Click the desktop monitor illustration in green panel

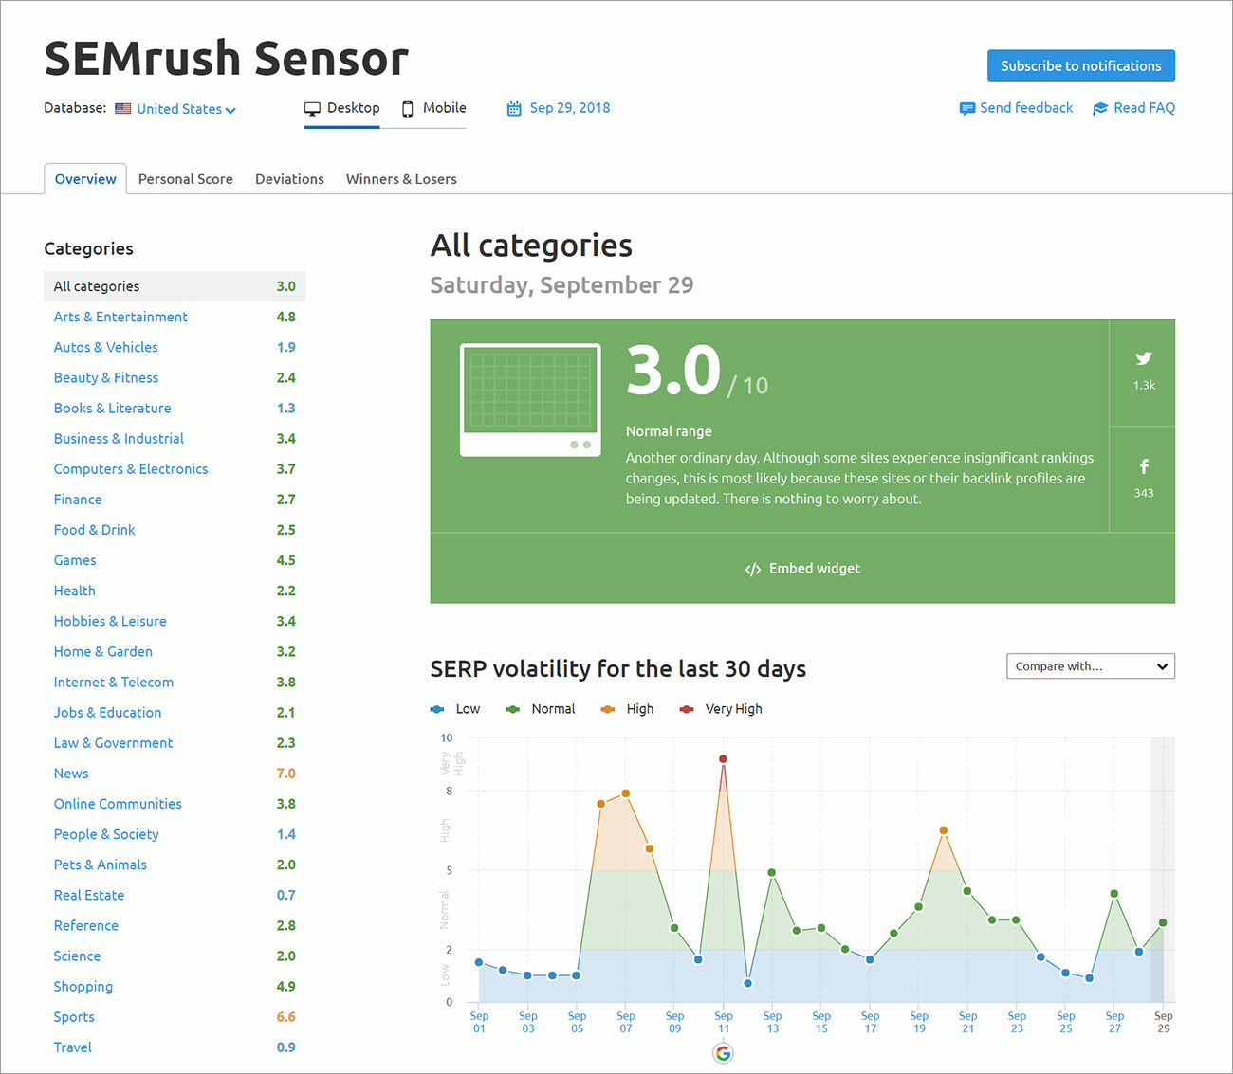530,400
